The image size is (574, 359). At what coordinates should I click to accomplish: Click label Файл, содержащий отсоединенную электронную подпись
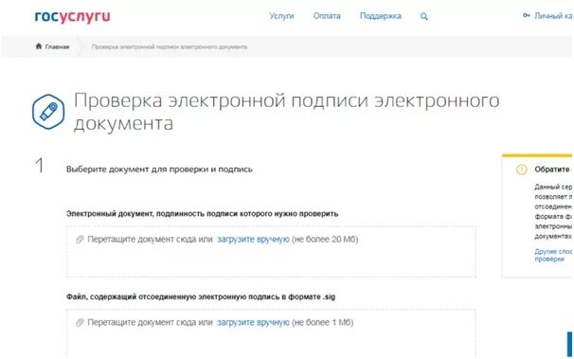201,296
